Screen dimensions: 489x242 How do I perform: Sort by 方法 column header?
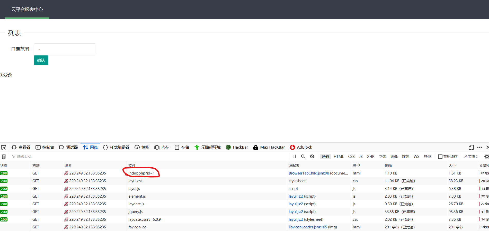(x=47, y=166)
